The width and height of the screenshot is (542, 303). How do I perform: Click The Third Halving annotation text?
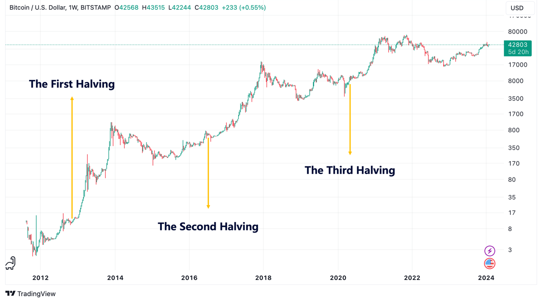pyautogui.click(x=350, y=170)
